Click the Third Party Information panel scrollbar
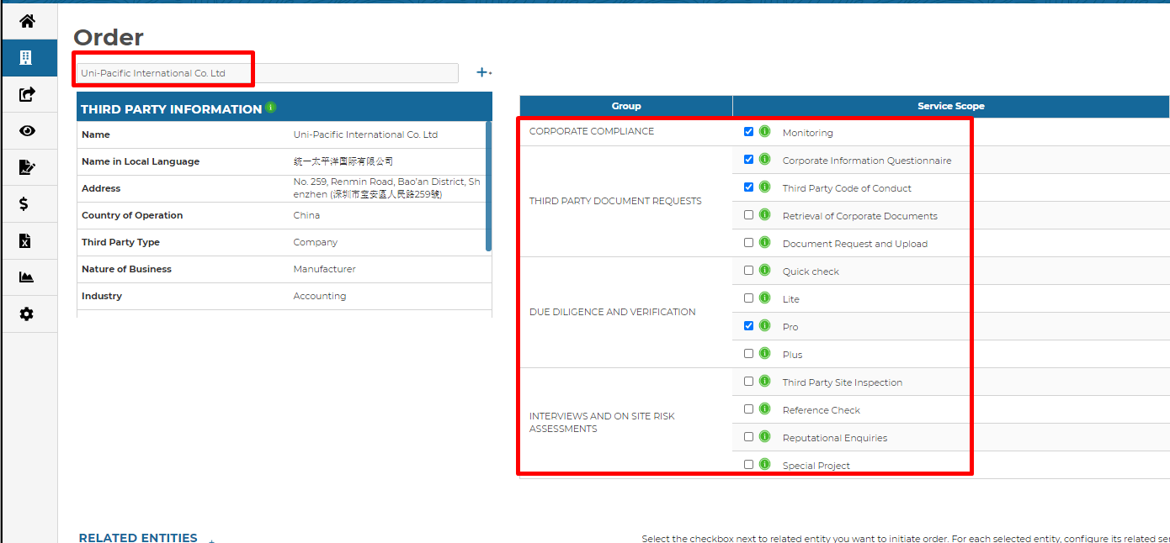 click(489, 187)
